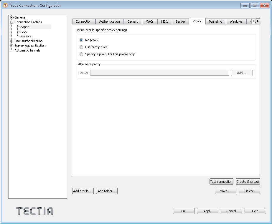The width and height of the screenshot is (272, 224).
Task: Click the Delete button
Action: [x=249, y=191]
